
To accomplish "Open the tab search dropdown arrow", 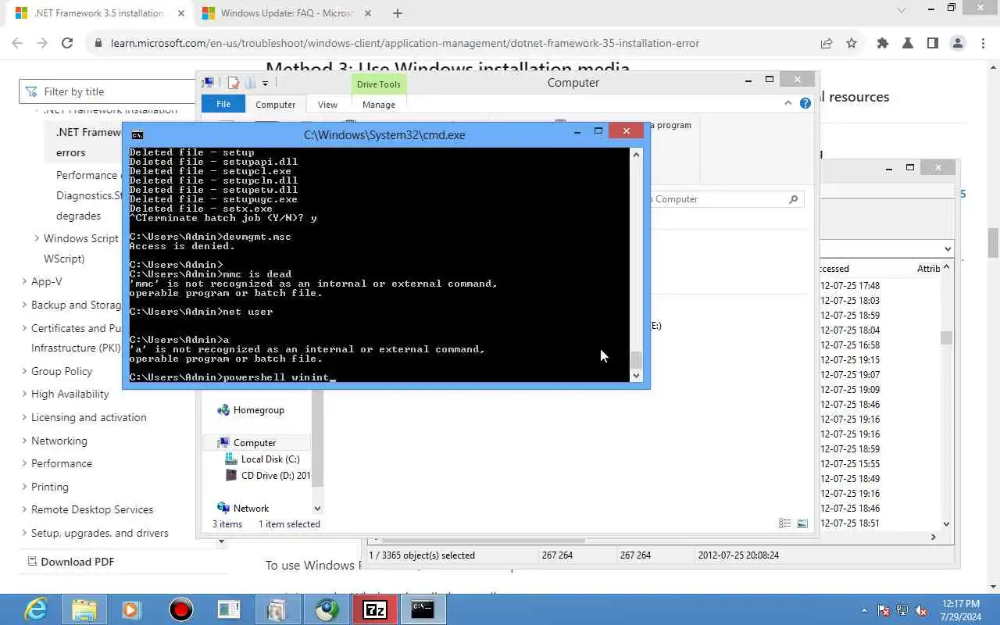I will coord(902,10).
